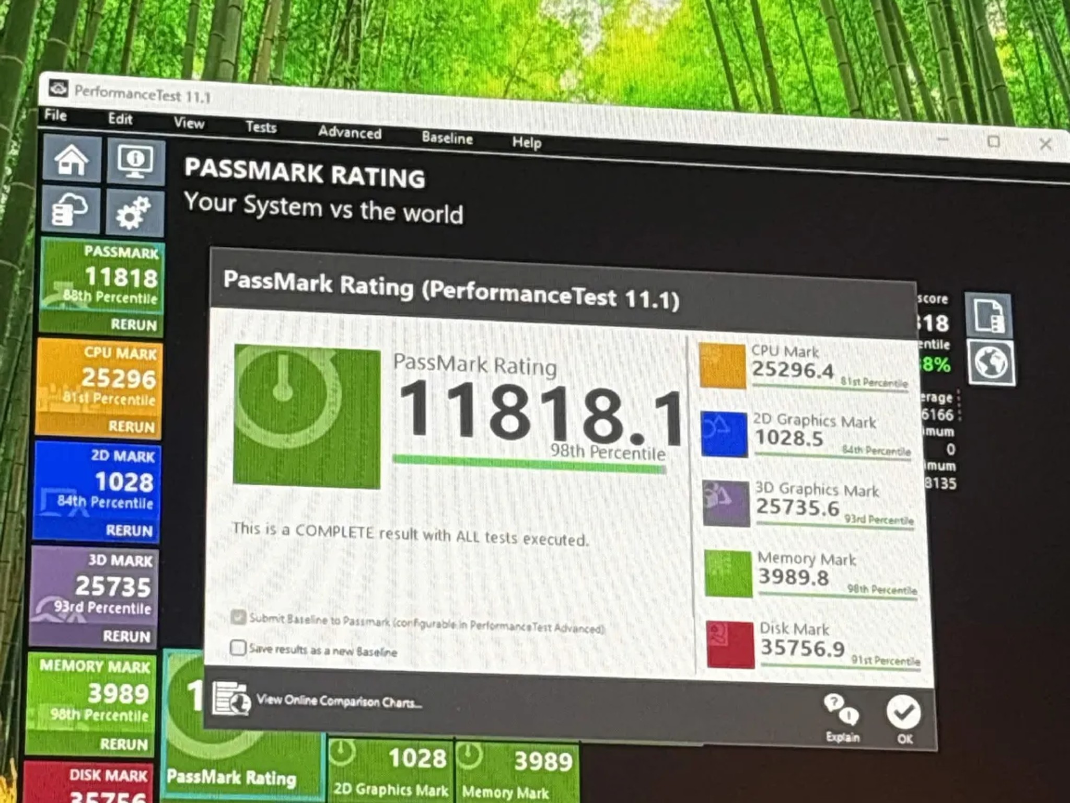Click the Disk Mark 91st percentile bar
The width and height of the screenshot is (1070, 803).
click(840, 666)
